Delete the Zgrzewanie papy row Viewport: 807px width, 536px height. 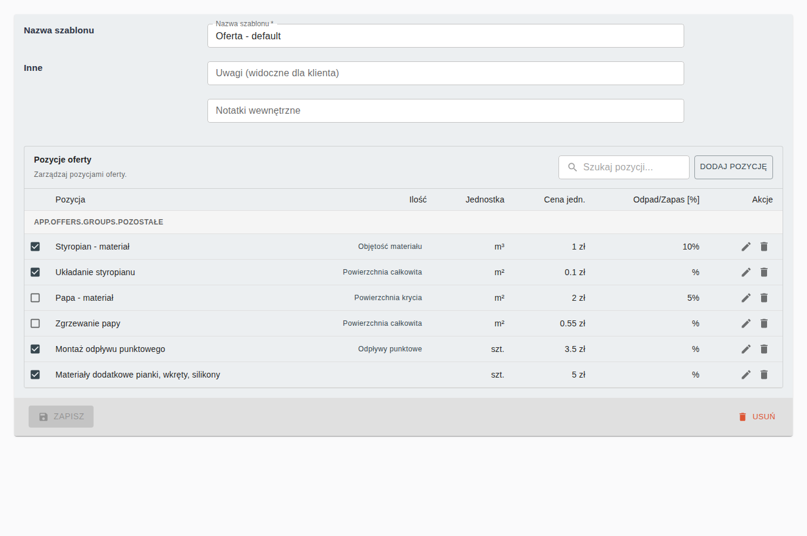764,323
